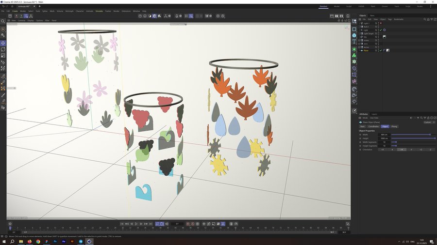Toggle the green checkmark on Plane object
The width and height of the screenshot is (437, 245).
[380, 50]
